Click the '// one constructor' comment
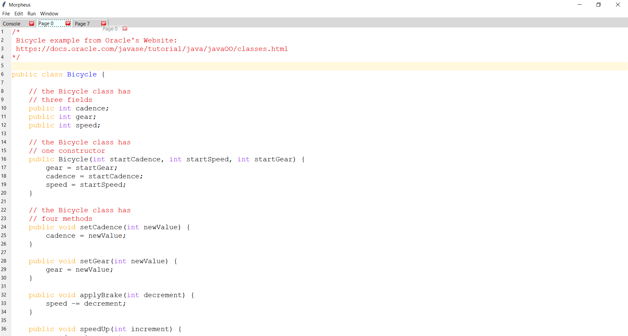Viewport: 628px width, 336px height. click(x=67, y=151)
